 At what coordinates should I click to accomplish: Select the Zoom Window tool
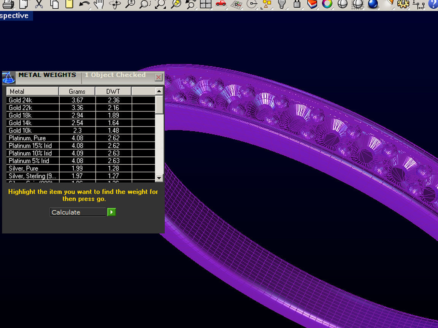pos(145,4)
